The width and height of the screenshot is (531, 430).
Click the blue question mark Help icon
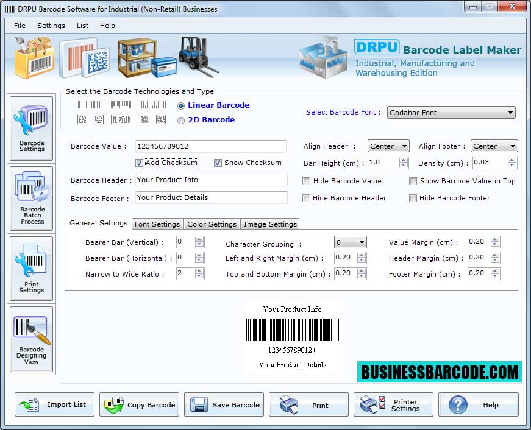[x=458, y=404]
